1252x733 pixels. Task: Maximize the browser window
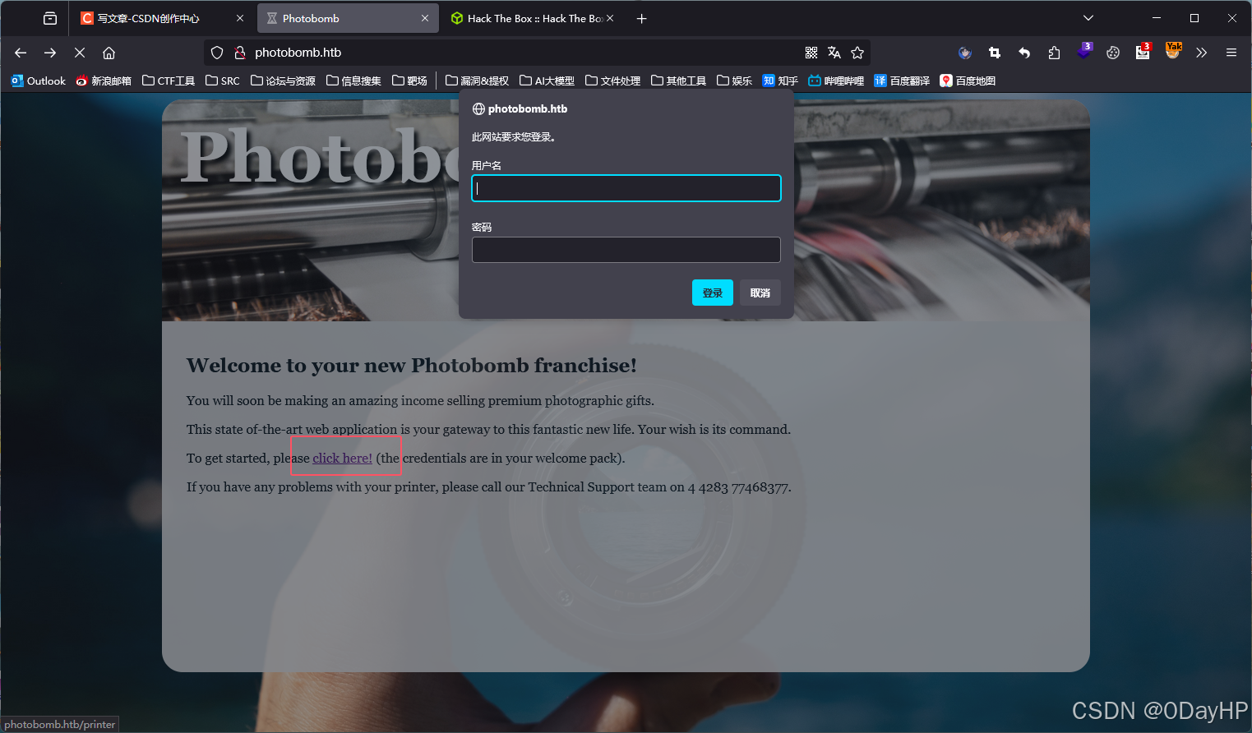pyautogui.click(x=1194, y=18)
